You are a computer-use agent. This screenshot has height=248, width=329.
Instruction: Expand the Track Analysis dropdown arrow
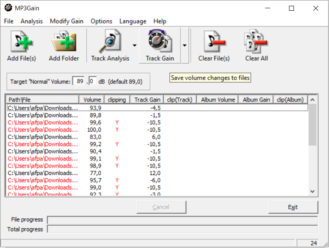click(x=134, y=46)
